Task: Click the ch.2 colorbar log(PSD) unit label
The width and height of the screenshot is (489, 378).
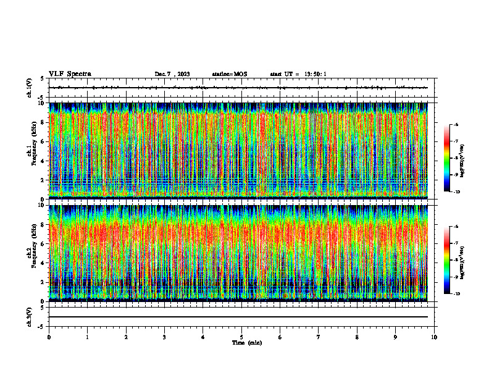Action: point(462,263)
